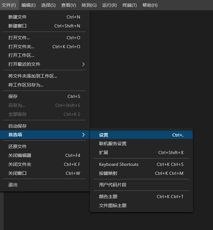This screenshot has width=213, height=230.
Task: Select 打开工作区... menu entry
Action: (44, 55)
